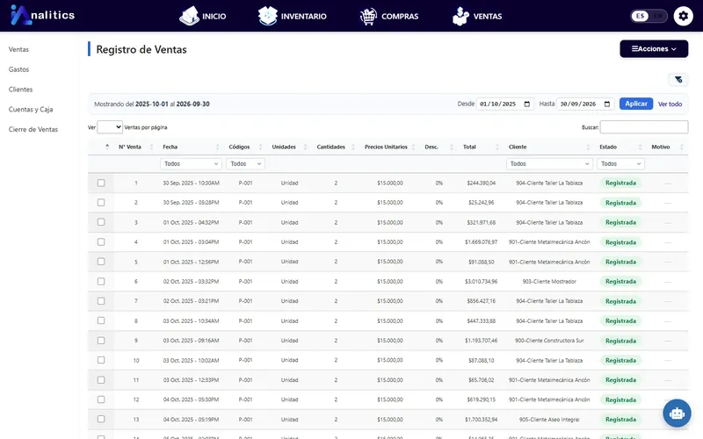Sort by Precios Unitarios column arrows
The image size is (703, 439).
click(x=413, y=147)
